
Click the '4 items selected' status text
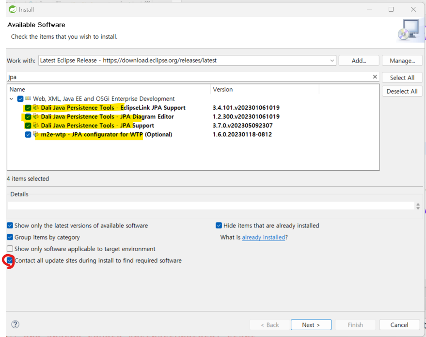[x=28, y=178]
